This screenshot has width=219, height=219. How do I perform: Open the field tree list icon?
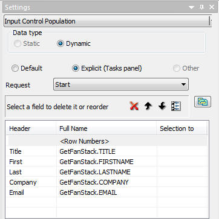[176, 106]
